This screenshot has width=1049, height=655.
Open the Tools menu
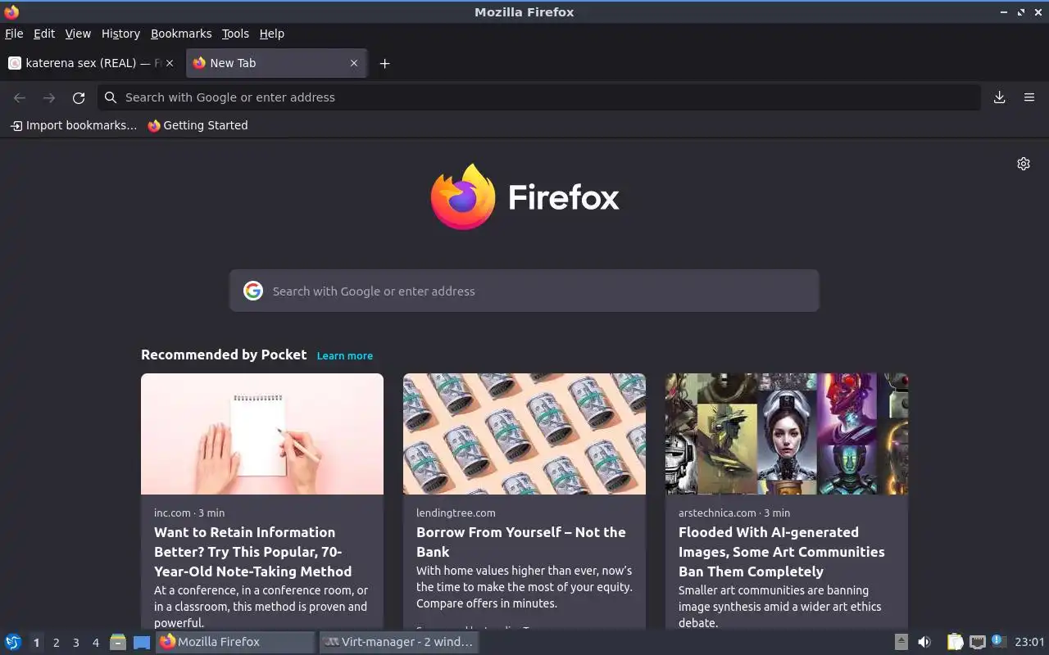[x=235, y=34]
